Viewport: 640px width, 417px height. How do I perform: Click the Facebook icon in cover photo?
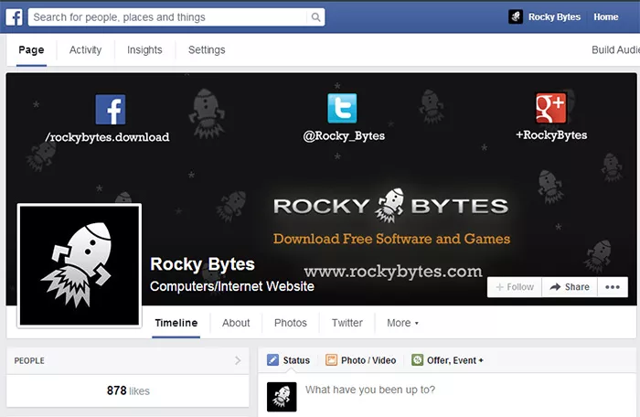coord(111,110)
